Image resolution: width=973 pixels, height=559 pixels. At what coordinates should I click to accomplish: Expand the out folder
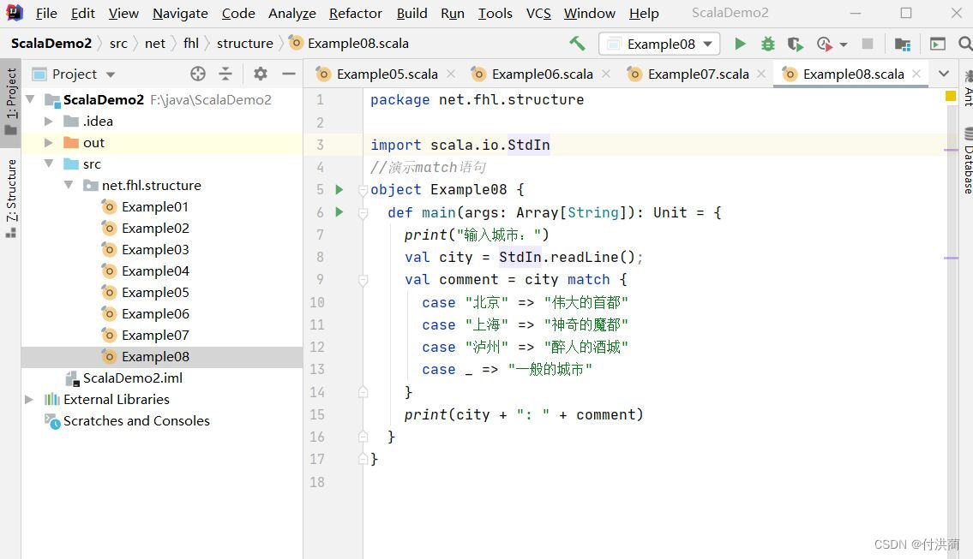[x=48, y=143]
